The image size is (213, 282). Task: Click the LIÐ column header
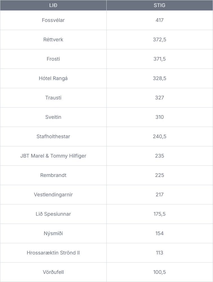click(53, 5)
